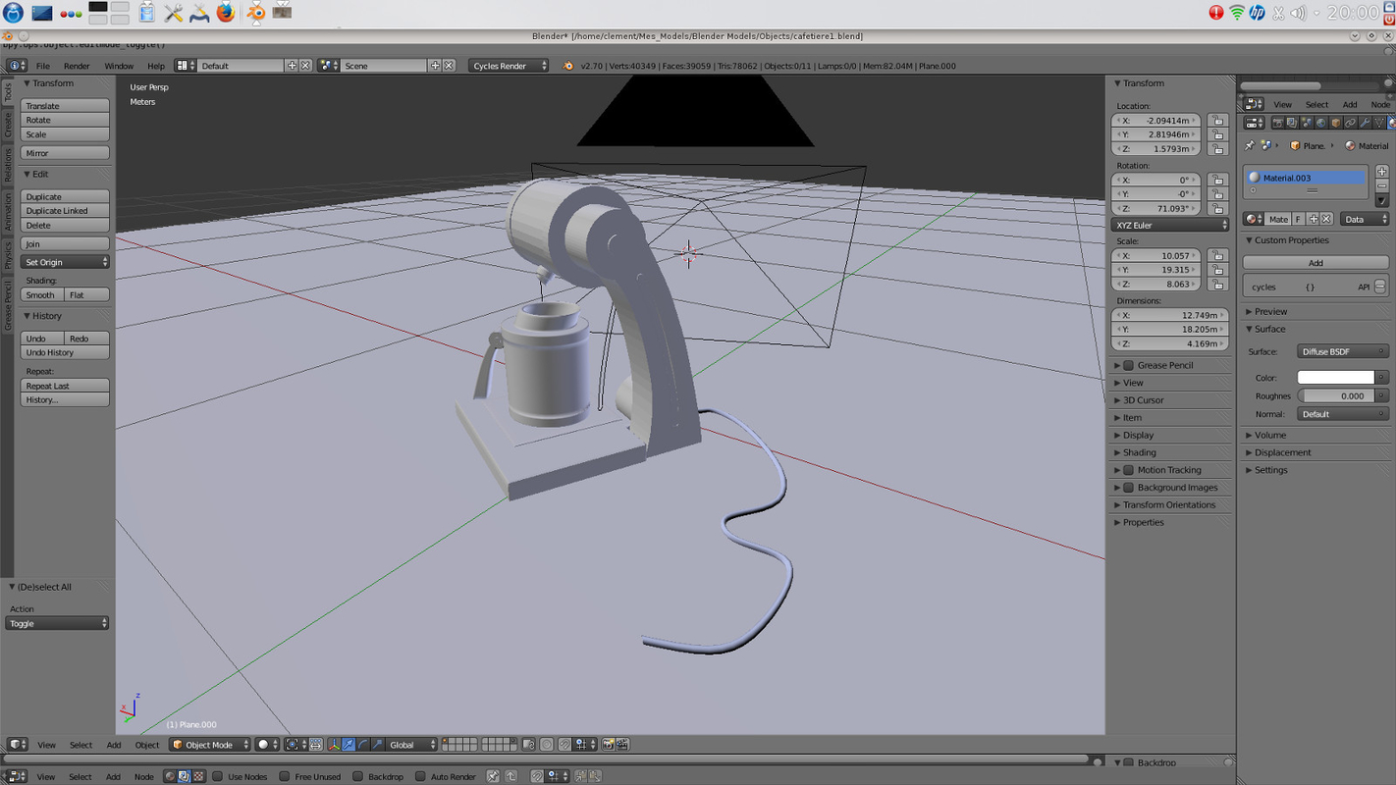Toggle the Backdrop option in node editor
Image resolution: width=1396 pixels, height=785 pixels.
coord(357,776)
